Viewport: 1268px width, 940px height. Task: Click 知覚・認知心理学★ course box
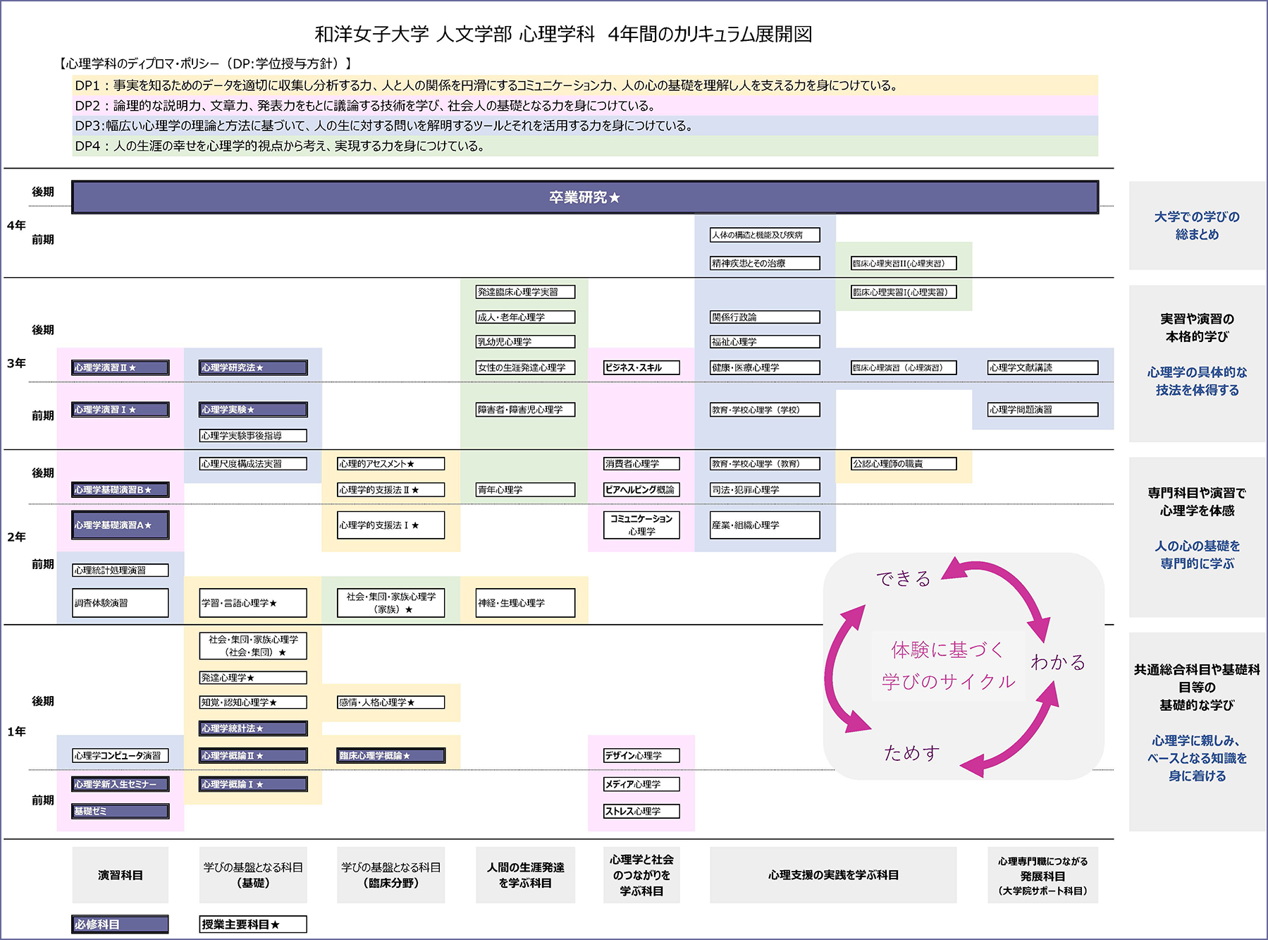point(253,702)
